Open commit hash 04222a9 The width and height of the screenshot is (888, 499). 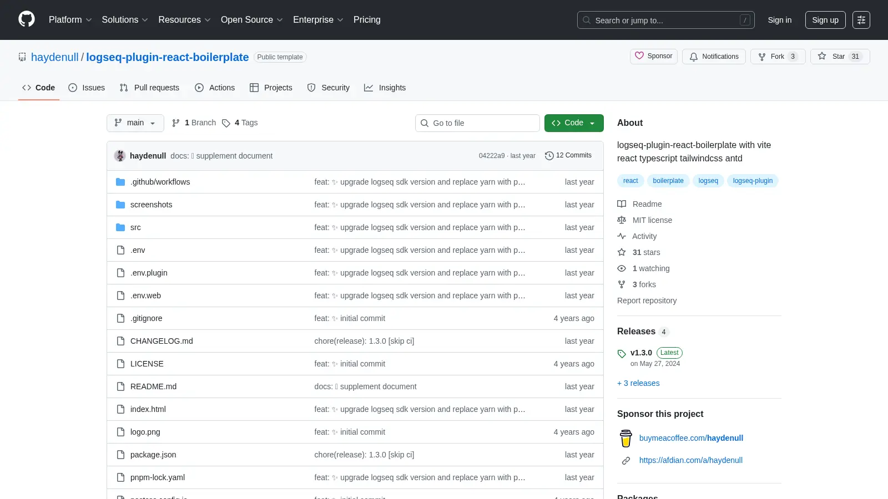click(x=492, y=156)
